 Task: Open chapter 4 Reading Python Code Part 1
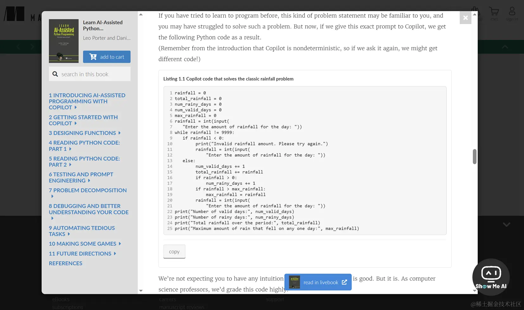[x=84, y=146]
